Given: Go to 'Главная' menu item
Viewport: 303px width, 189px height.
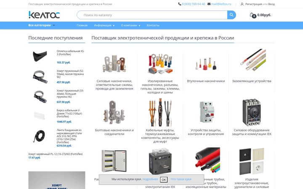Looking at the screenshot, I should coord(82,25).
